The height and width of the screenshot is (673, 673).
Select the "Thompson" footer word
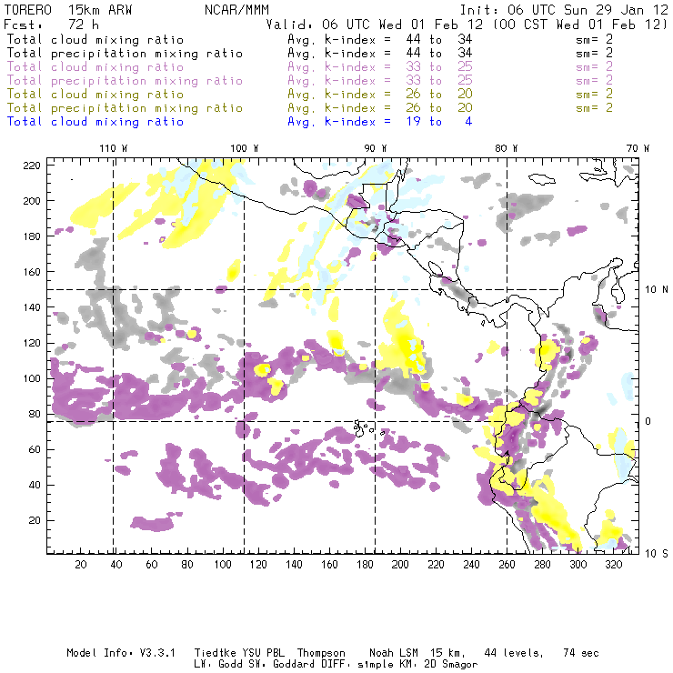point(321,654)
